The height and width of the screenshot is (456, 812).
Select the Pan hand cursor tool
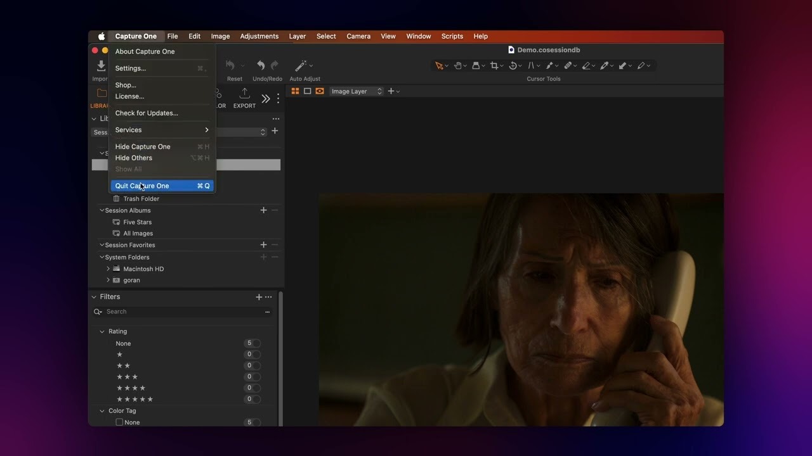[457, 65]
